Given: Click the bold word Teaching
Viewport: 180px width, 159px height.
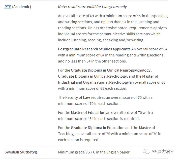Looking at the screenshot, I should pos(66,134).
